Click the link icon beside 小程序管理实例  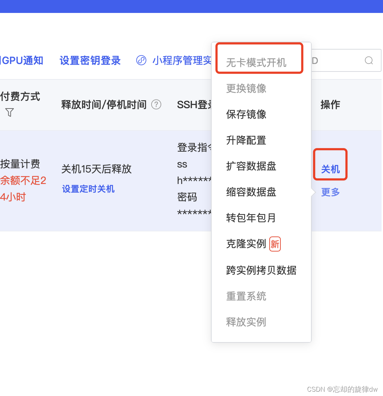pos(141,60)
